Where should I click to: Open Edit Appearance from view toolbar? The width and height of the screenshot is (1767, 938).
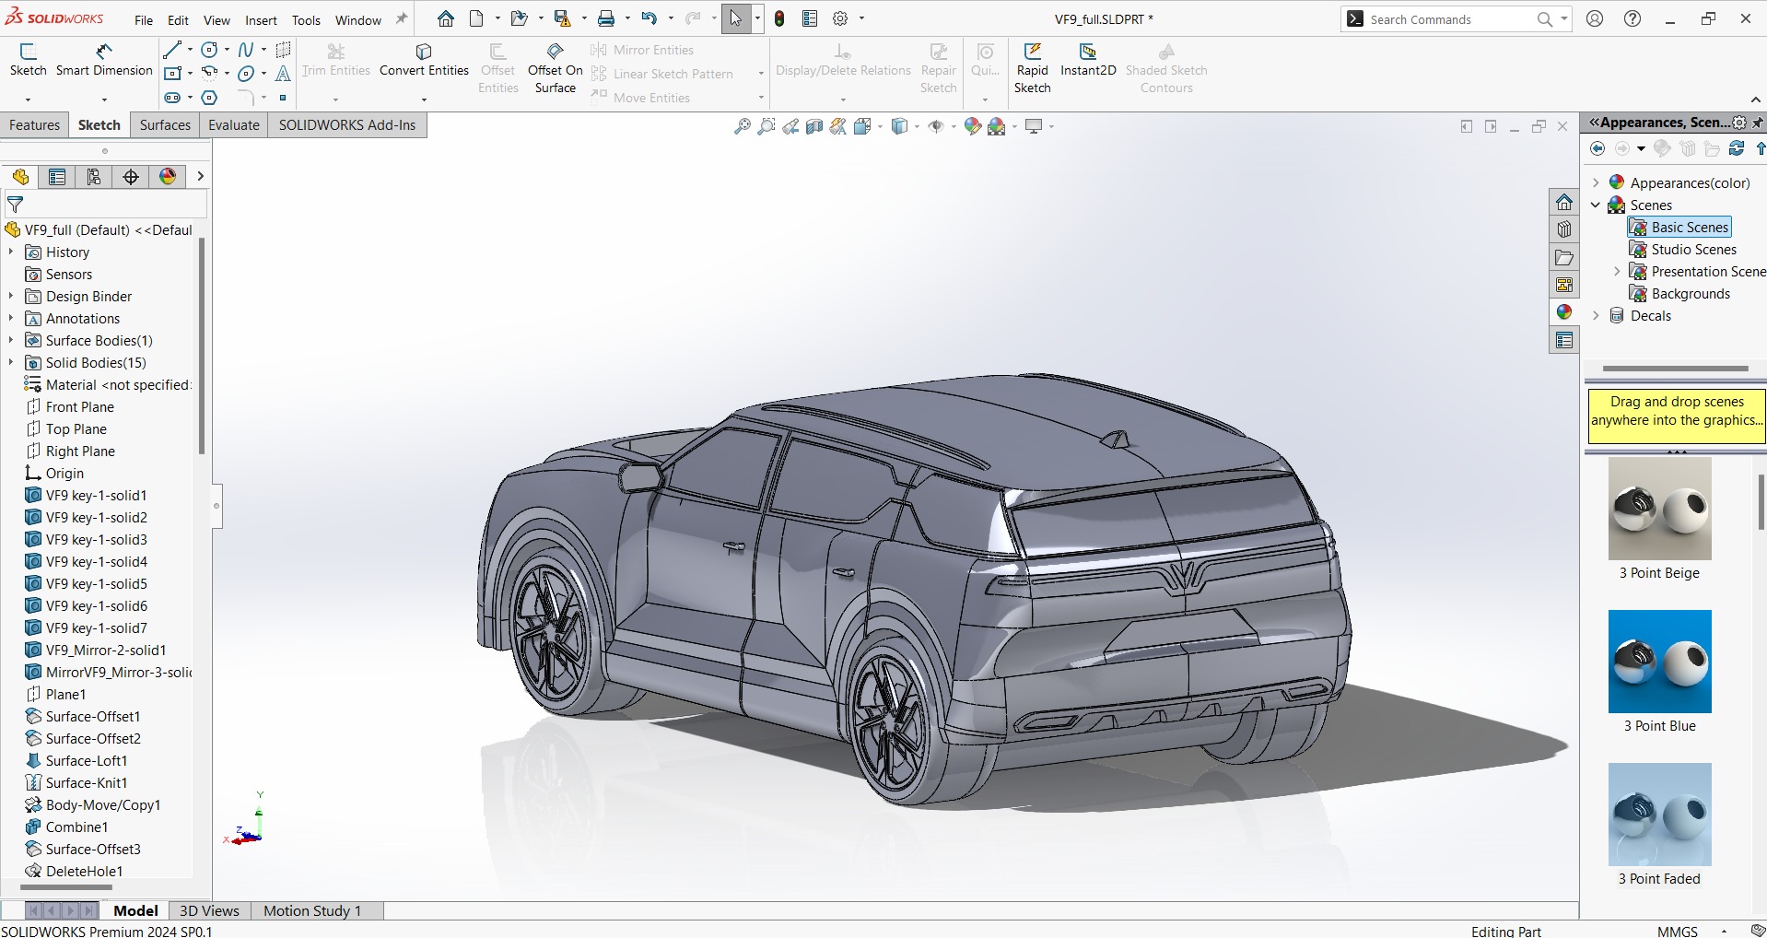pos(972,127)
